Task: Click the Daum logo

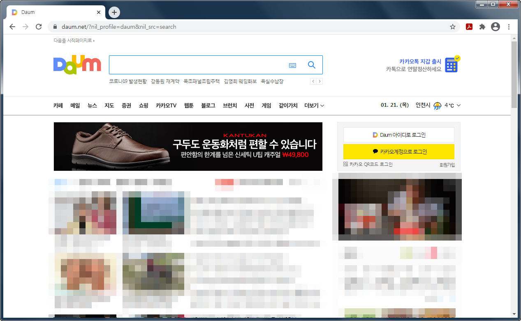Action: (x=77, y=65)
